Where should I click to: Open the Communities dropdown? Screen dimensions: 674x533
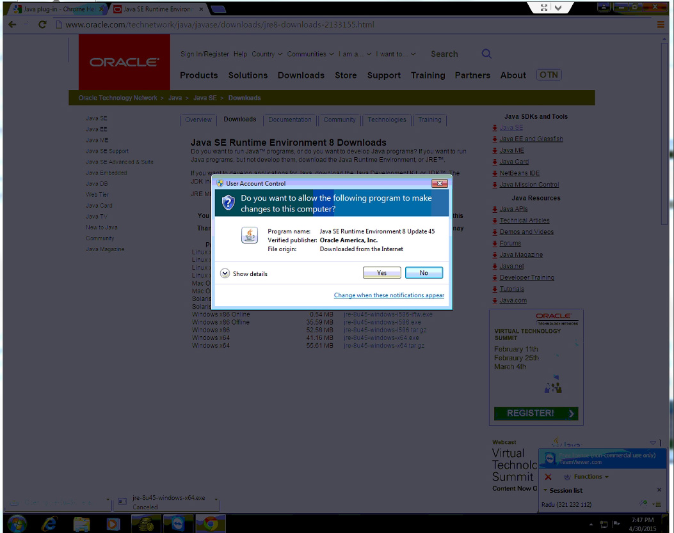[x=310, y=54]
